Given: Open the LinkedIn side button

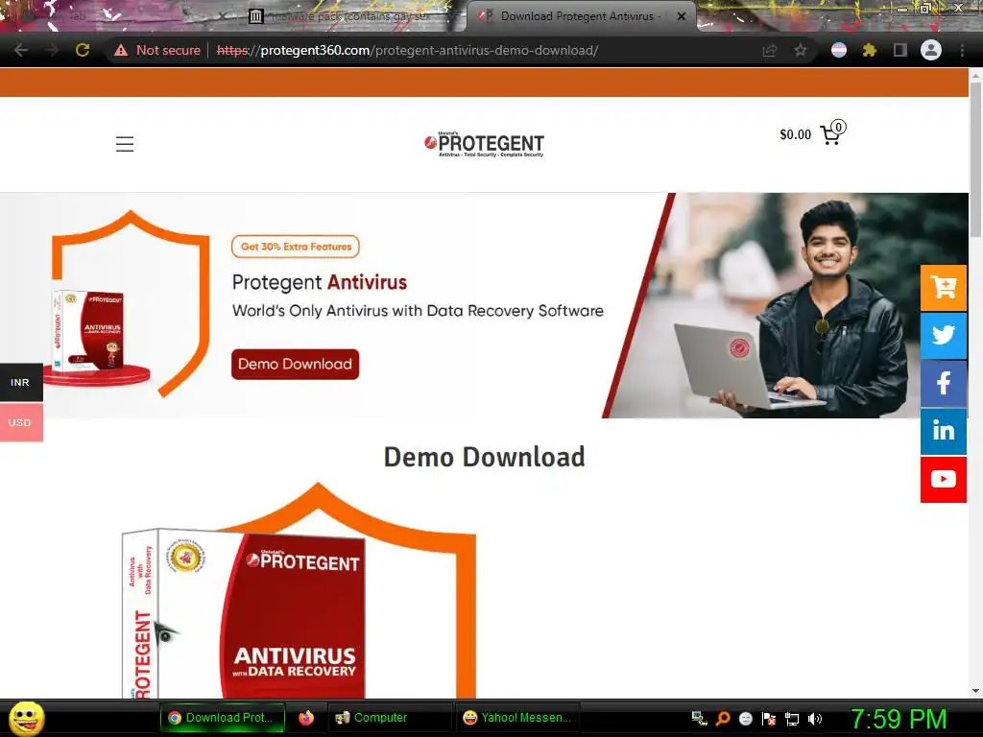Looking at the screenshot, I should pyautogui.click(x=944, y=431).
